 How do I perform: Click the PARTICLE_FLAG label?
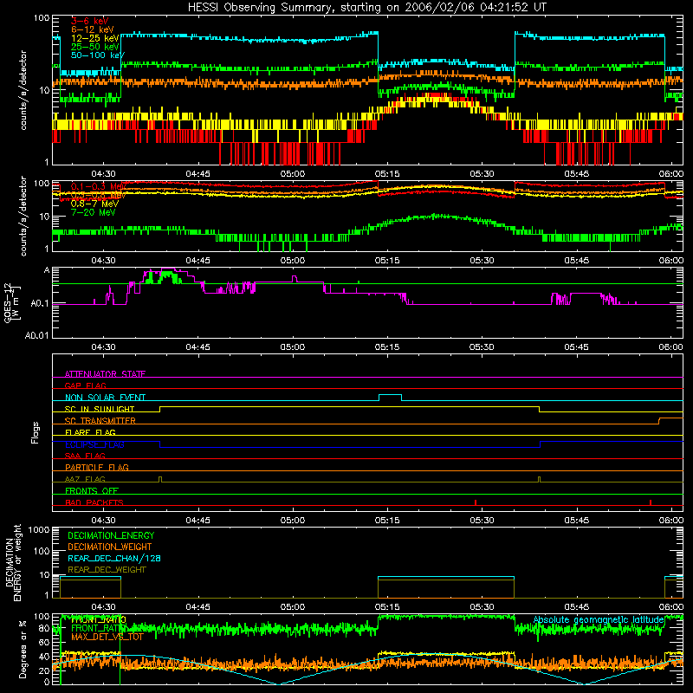click(x=97, y=468)
